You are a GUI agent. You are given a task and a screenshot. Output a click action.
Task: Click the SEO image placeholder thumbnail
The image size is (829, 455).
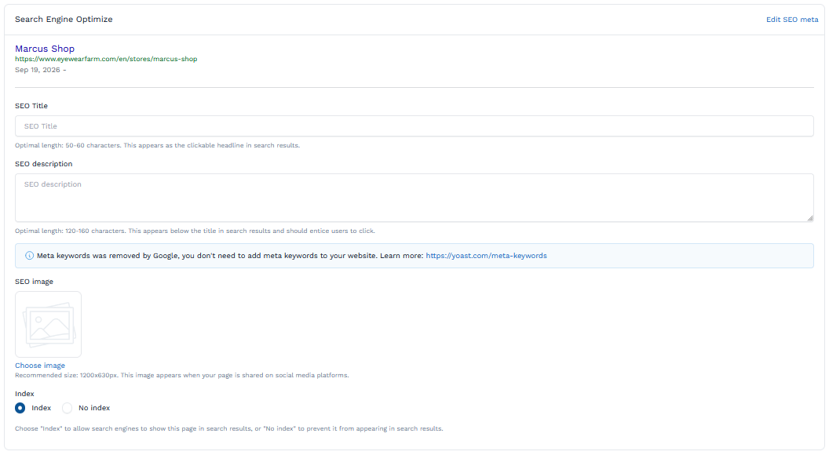pyautogui.click(x=48, y=325)
